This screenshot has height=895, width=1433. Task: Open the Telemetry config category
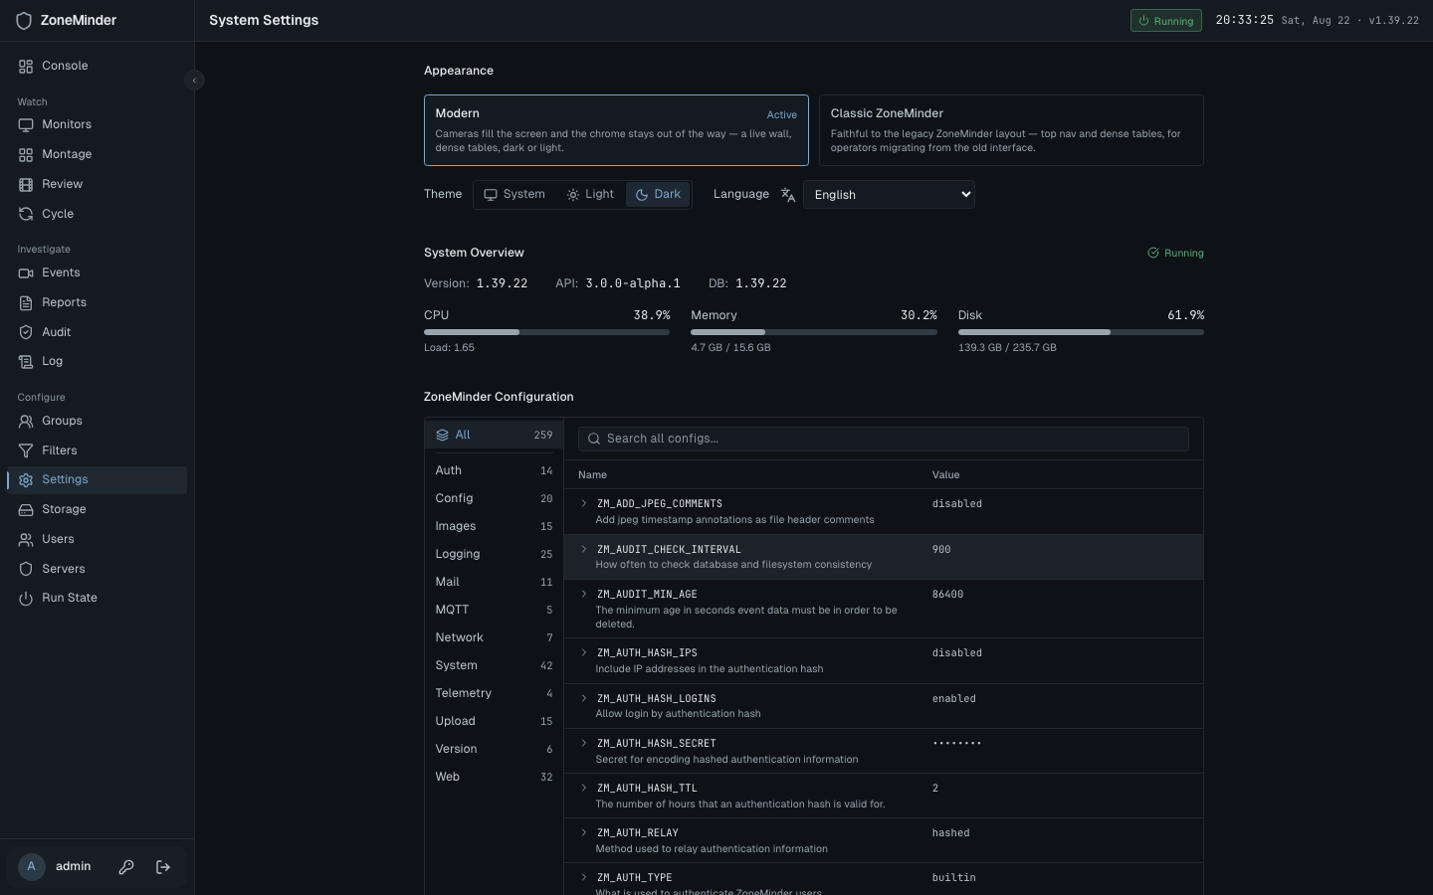click(494, 693)
